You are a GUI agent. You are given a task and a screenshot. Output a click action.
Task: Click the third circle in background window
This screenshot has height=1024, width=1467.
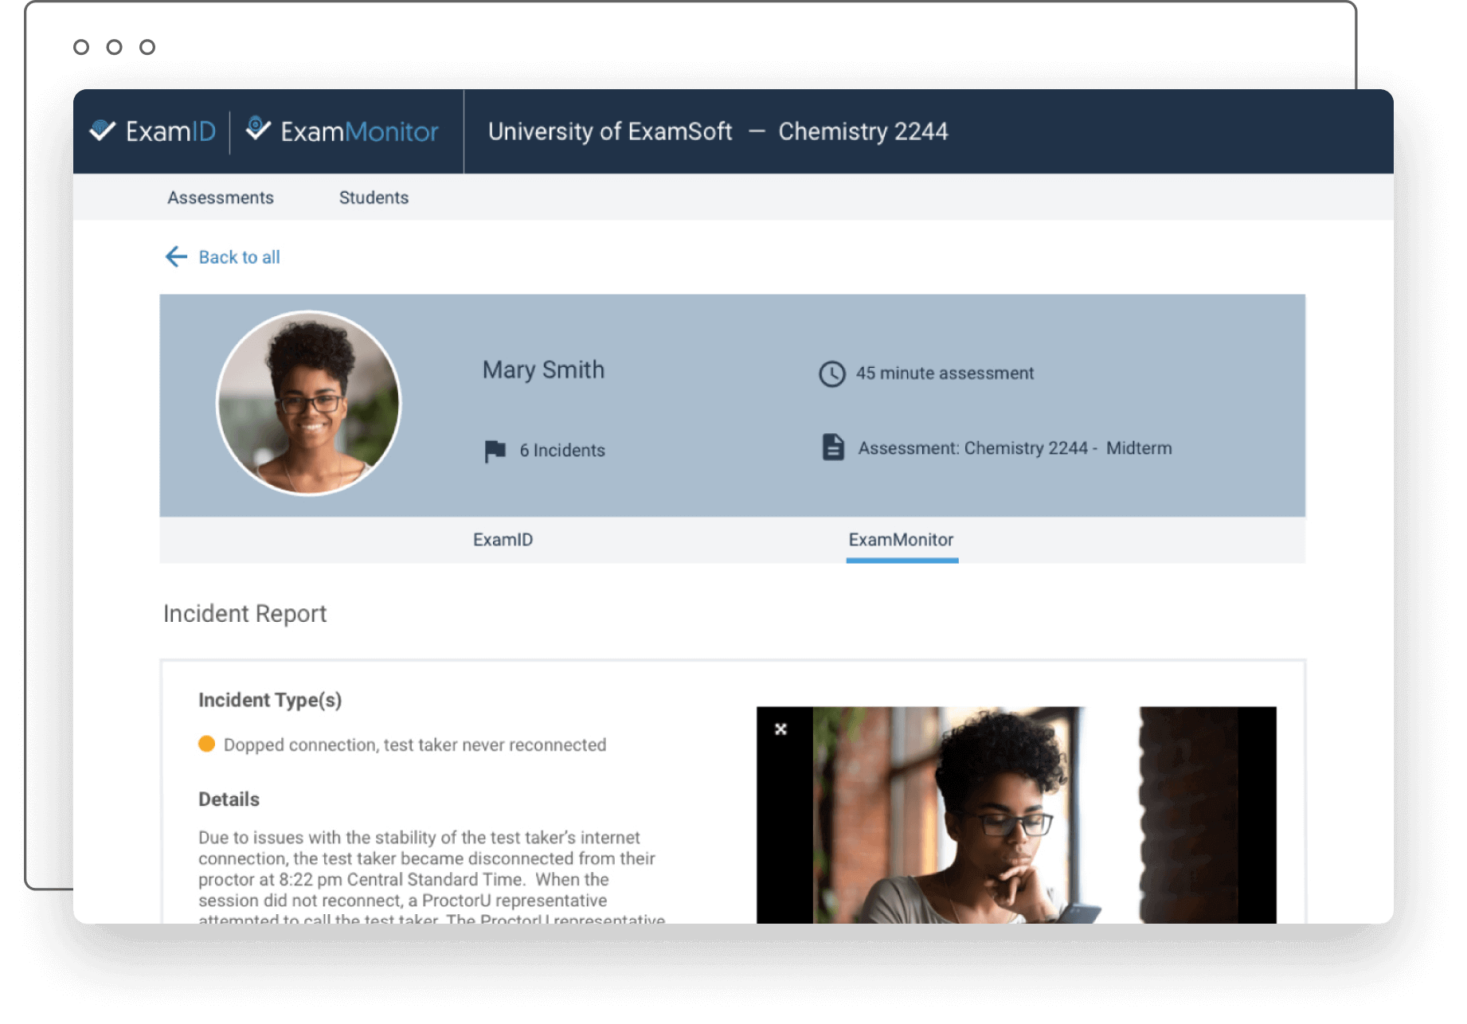pos(147,47)
